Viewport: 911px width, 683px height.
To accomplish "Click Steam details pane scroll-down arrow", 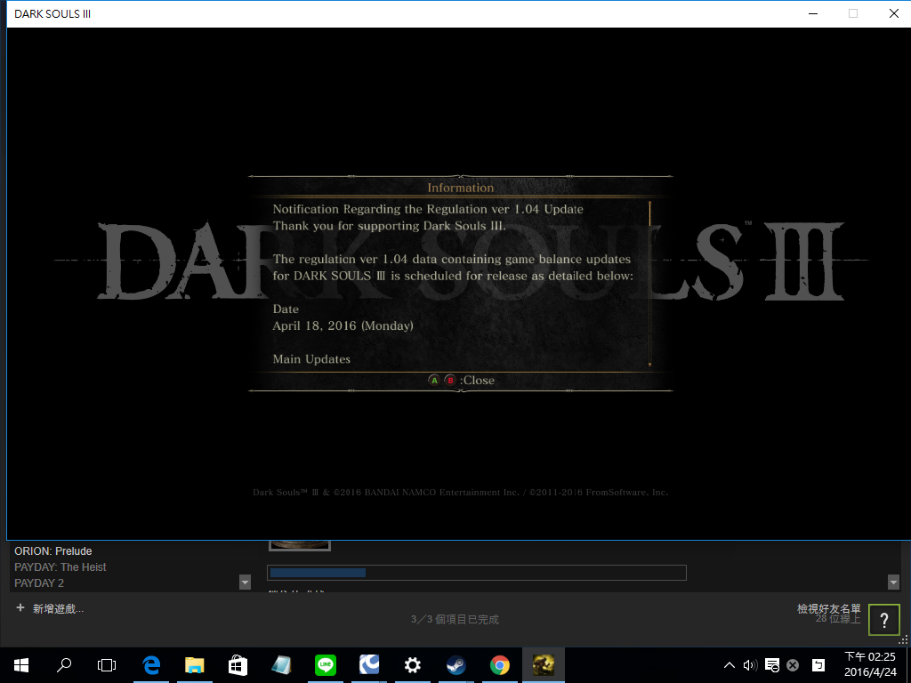I will [893, 582].
